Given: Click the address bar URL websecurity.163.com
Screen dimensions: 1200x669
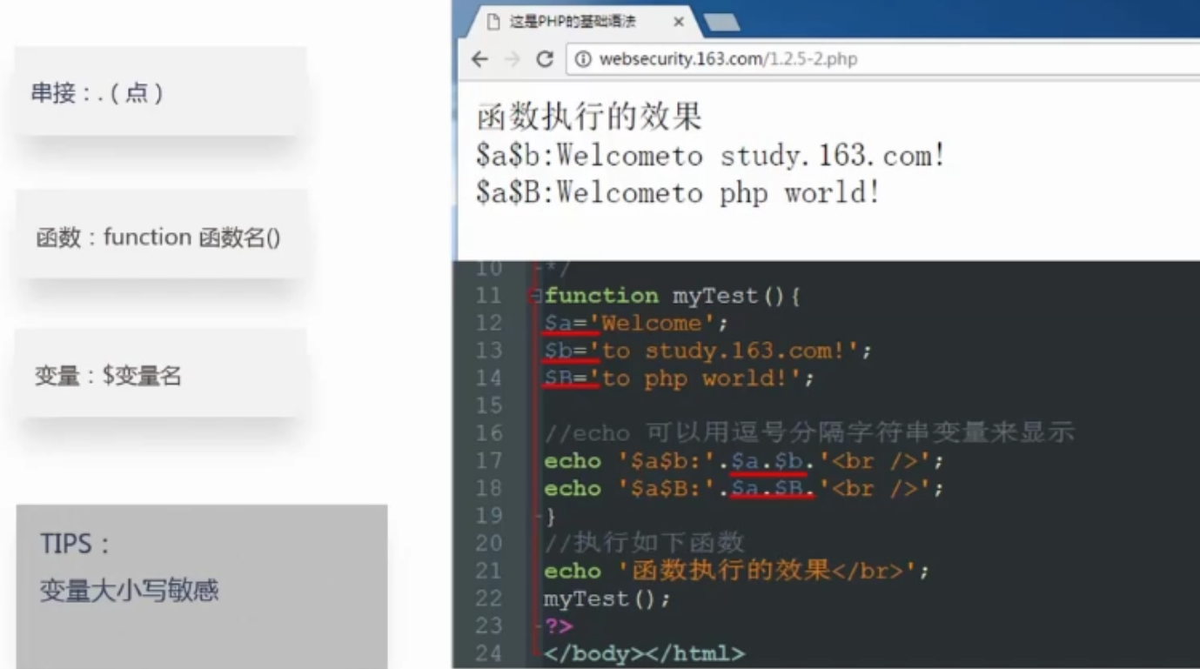Looking at the screenshot, I should pos(728,59).
